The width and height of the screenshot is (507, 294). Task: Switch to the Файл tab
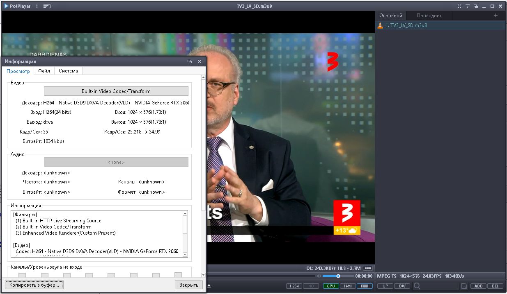(x=44, y=71)
